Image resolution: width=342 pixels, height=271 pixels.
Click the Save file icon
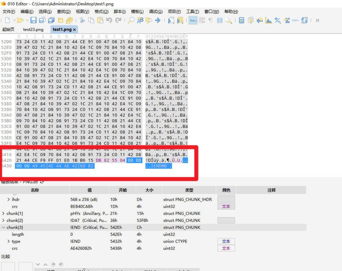[34, 21]
